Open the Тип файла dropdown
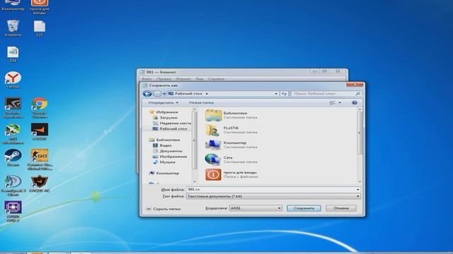 pos(357,196)
